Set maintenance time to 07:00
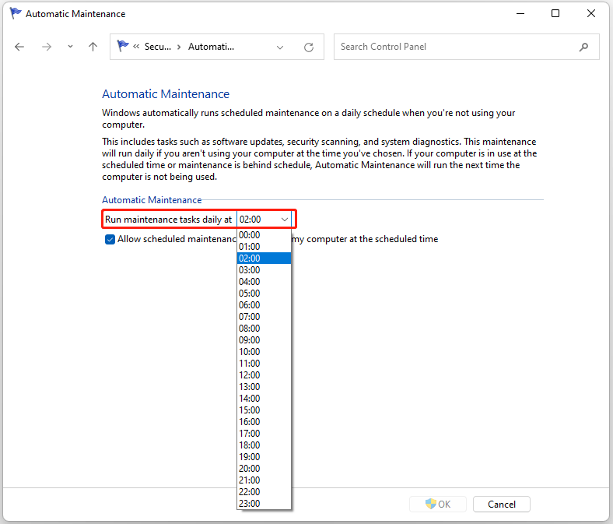This screenshot has width=613, height=524. tap(264, 317)
